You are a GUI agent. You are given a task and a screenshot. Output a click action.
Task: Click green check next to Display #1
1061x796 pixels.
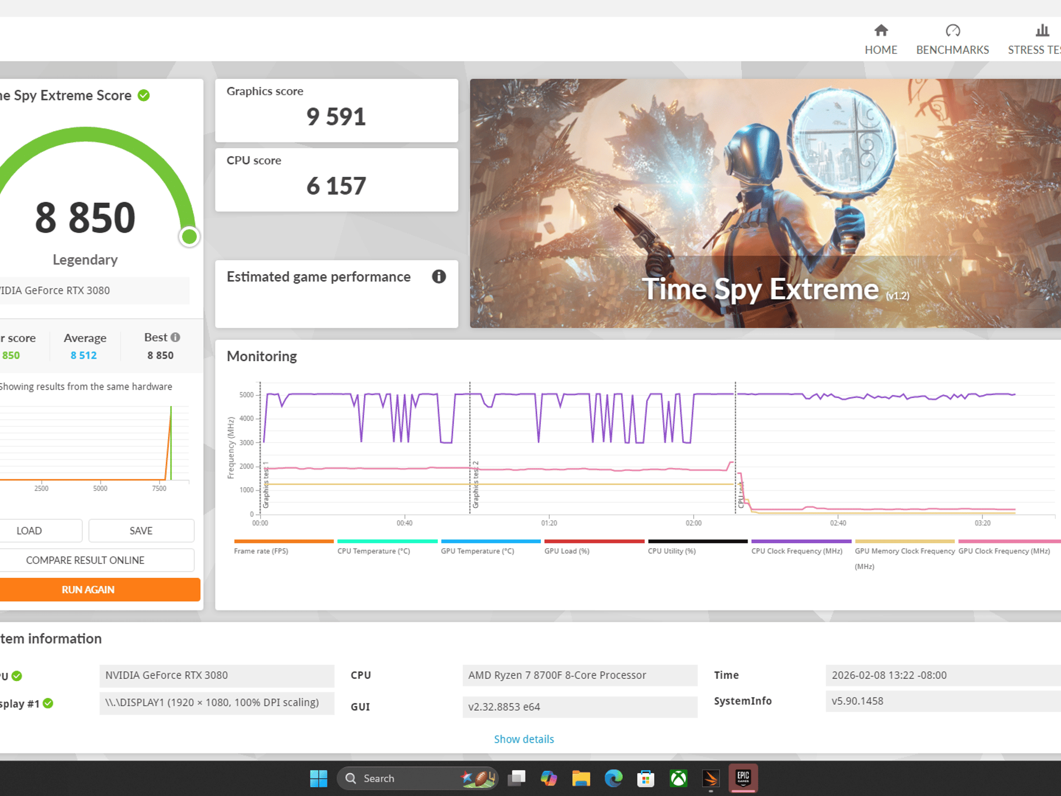coord(48,703)
